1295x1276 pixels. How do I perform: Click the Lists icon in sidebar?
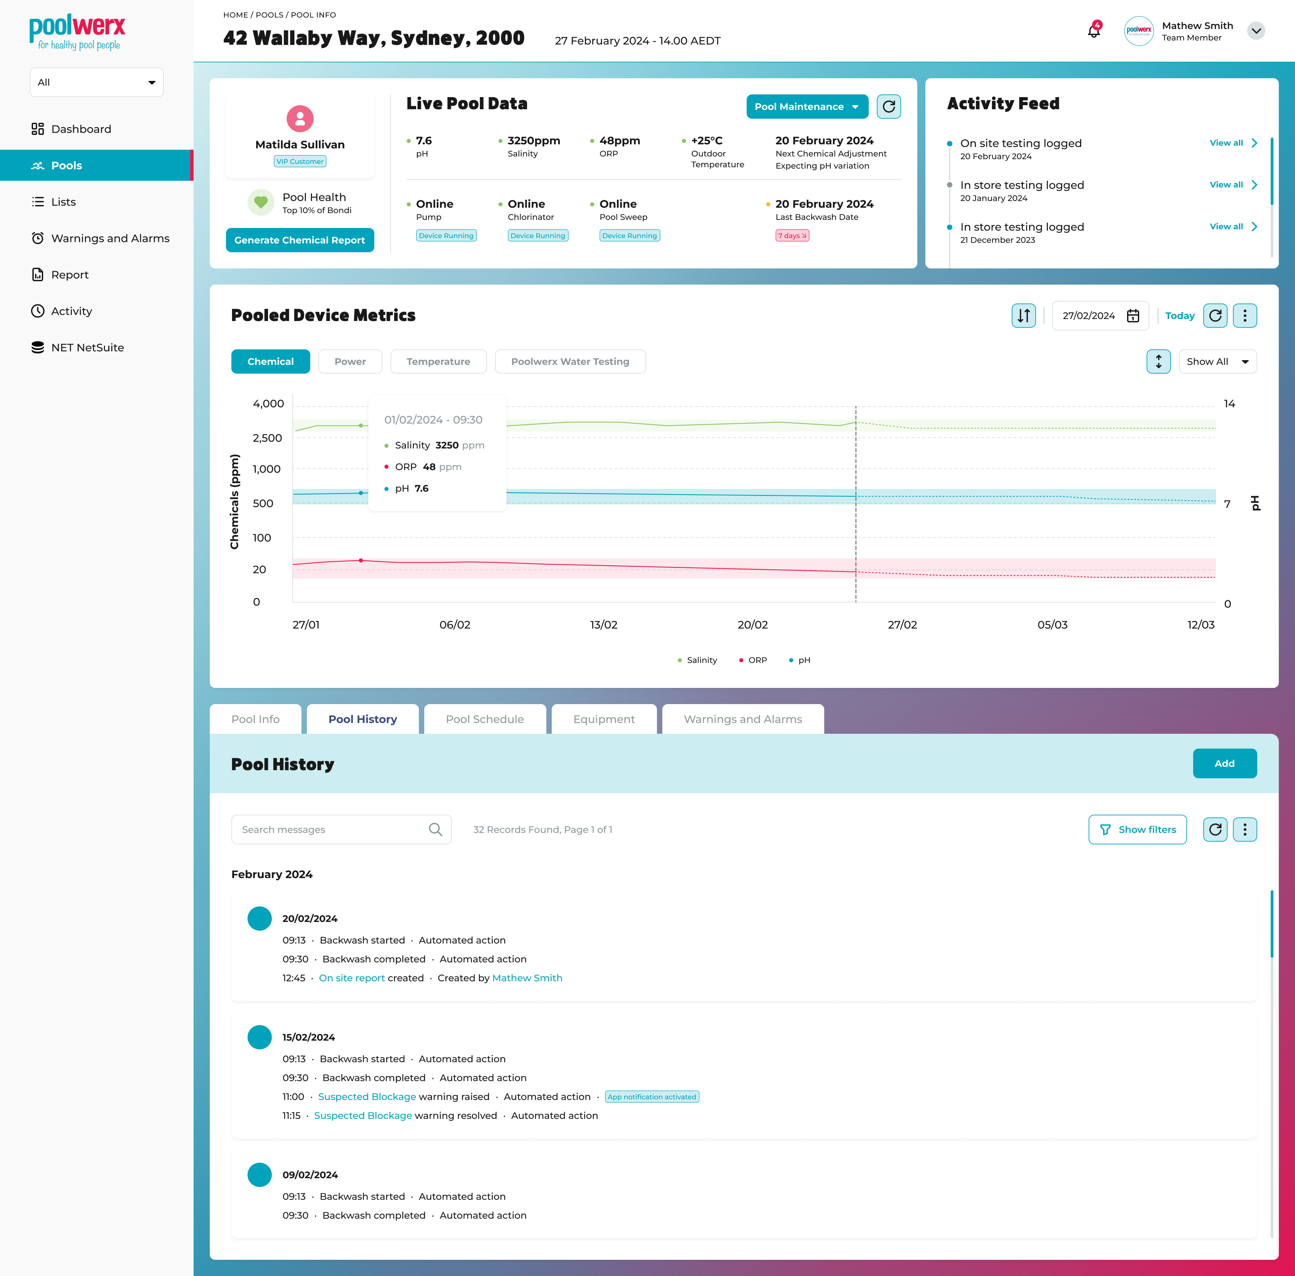37,202
